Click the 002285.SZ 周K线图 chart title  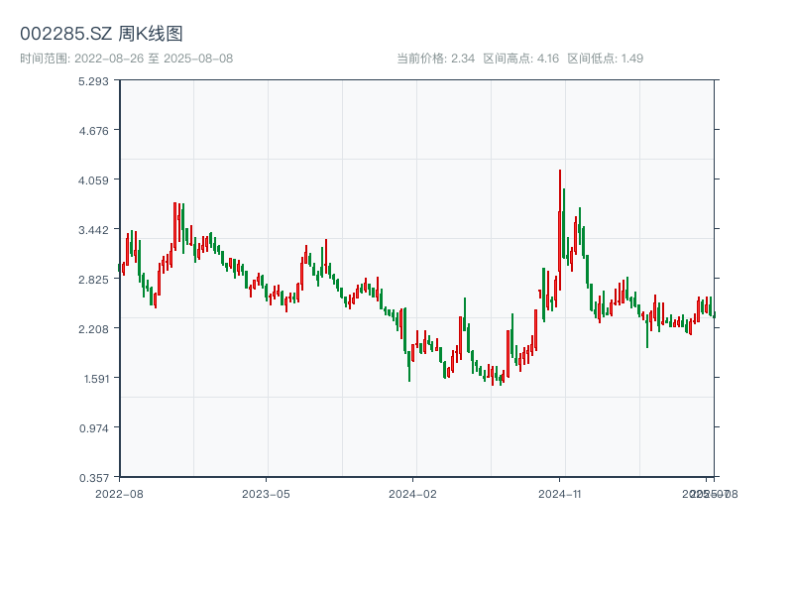[x=101, y=35]
